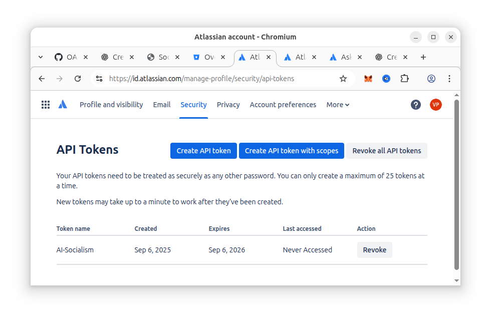
Task: Click the Token name column header
Action: [73, 228]
